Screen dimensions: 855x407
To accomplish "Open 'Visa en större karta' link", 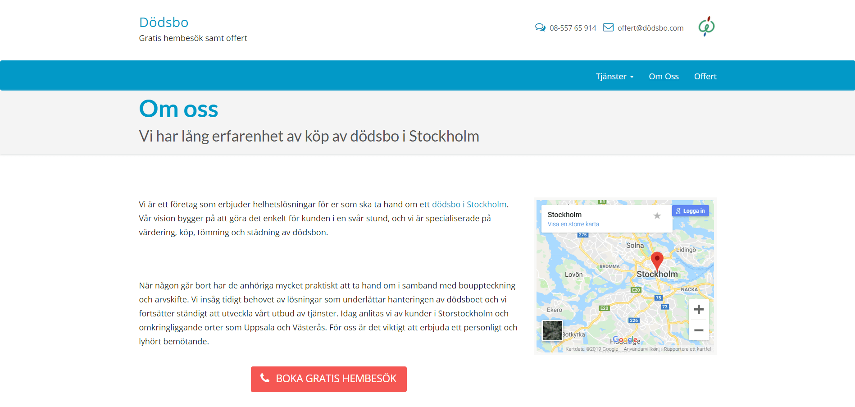I will tap(573, 224).
